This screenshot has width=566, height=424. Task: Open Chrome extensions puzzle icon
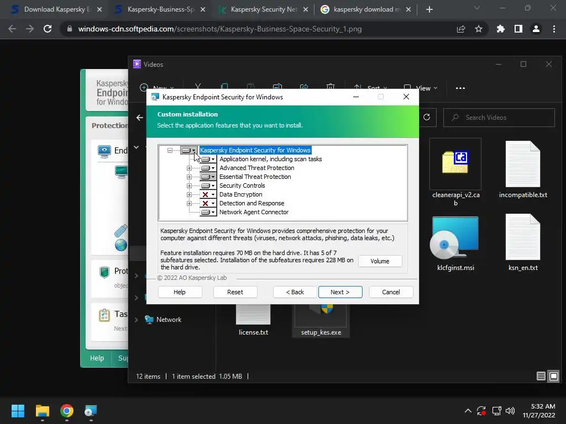pyautogui.click(x=500, y=29)
